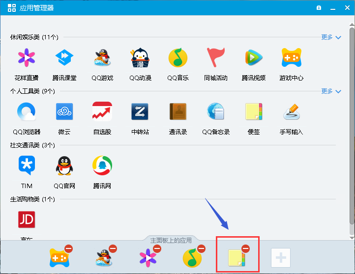Open the 通讯录 contacts app
Screen dimensions: 355x274
pos(178,112)
